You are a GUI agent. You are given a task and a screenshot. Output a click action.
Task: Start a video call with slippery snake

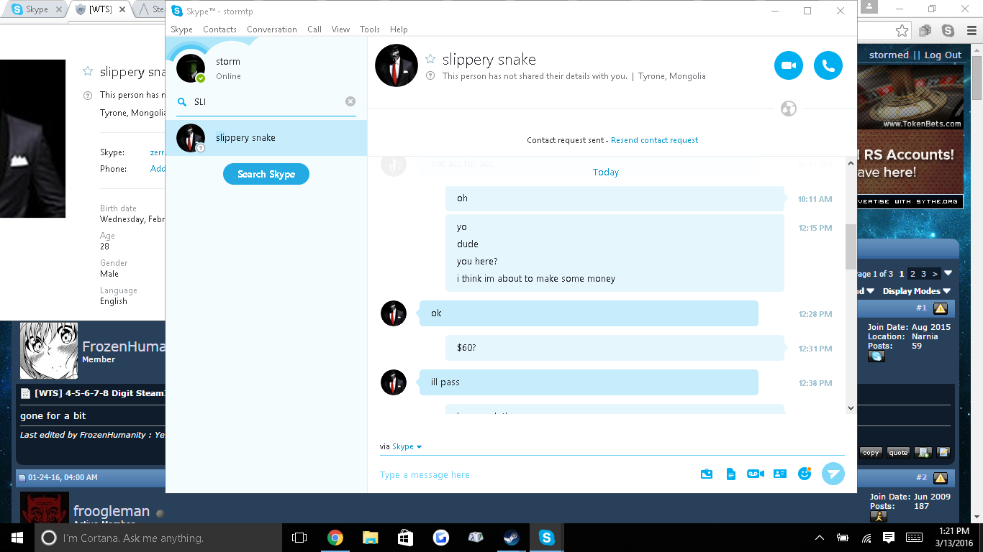pos(789,66)
